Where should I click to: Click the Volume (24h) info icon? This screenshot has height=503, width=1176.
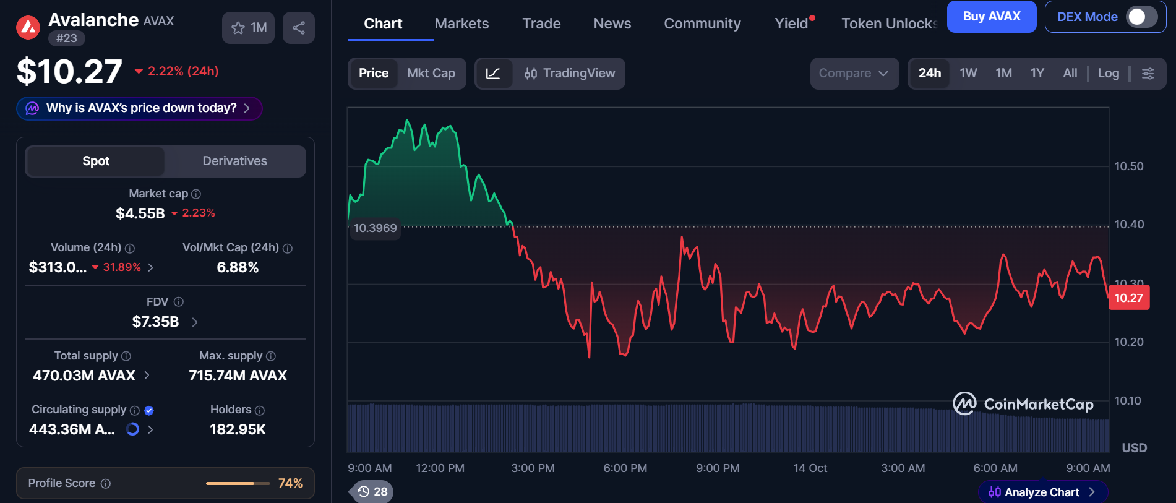[x=130, y=248]
